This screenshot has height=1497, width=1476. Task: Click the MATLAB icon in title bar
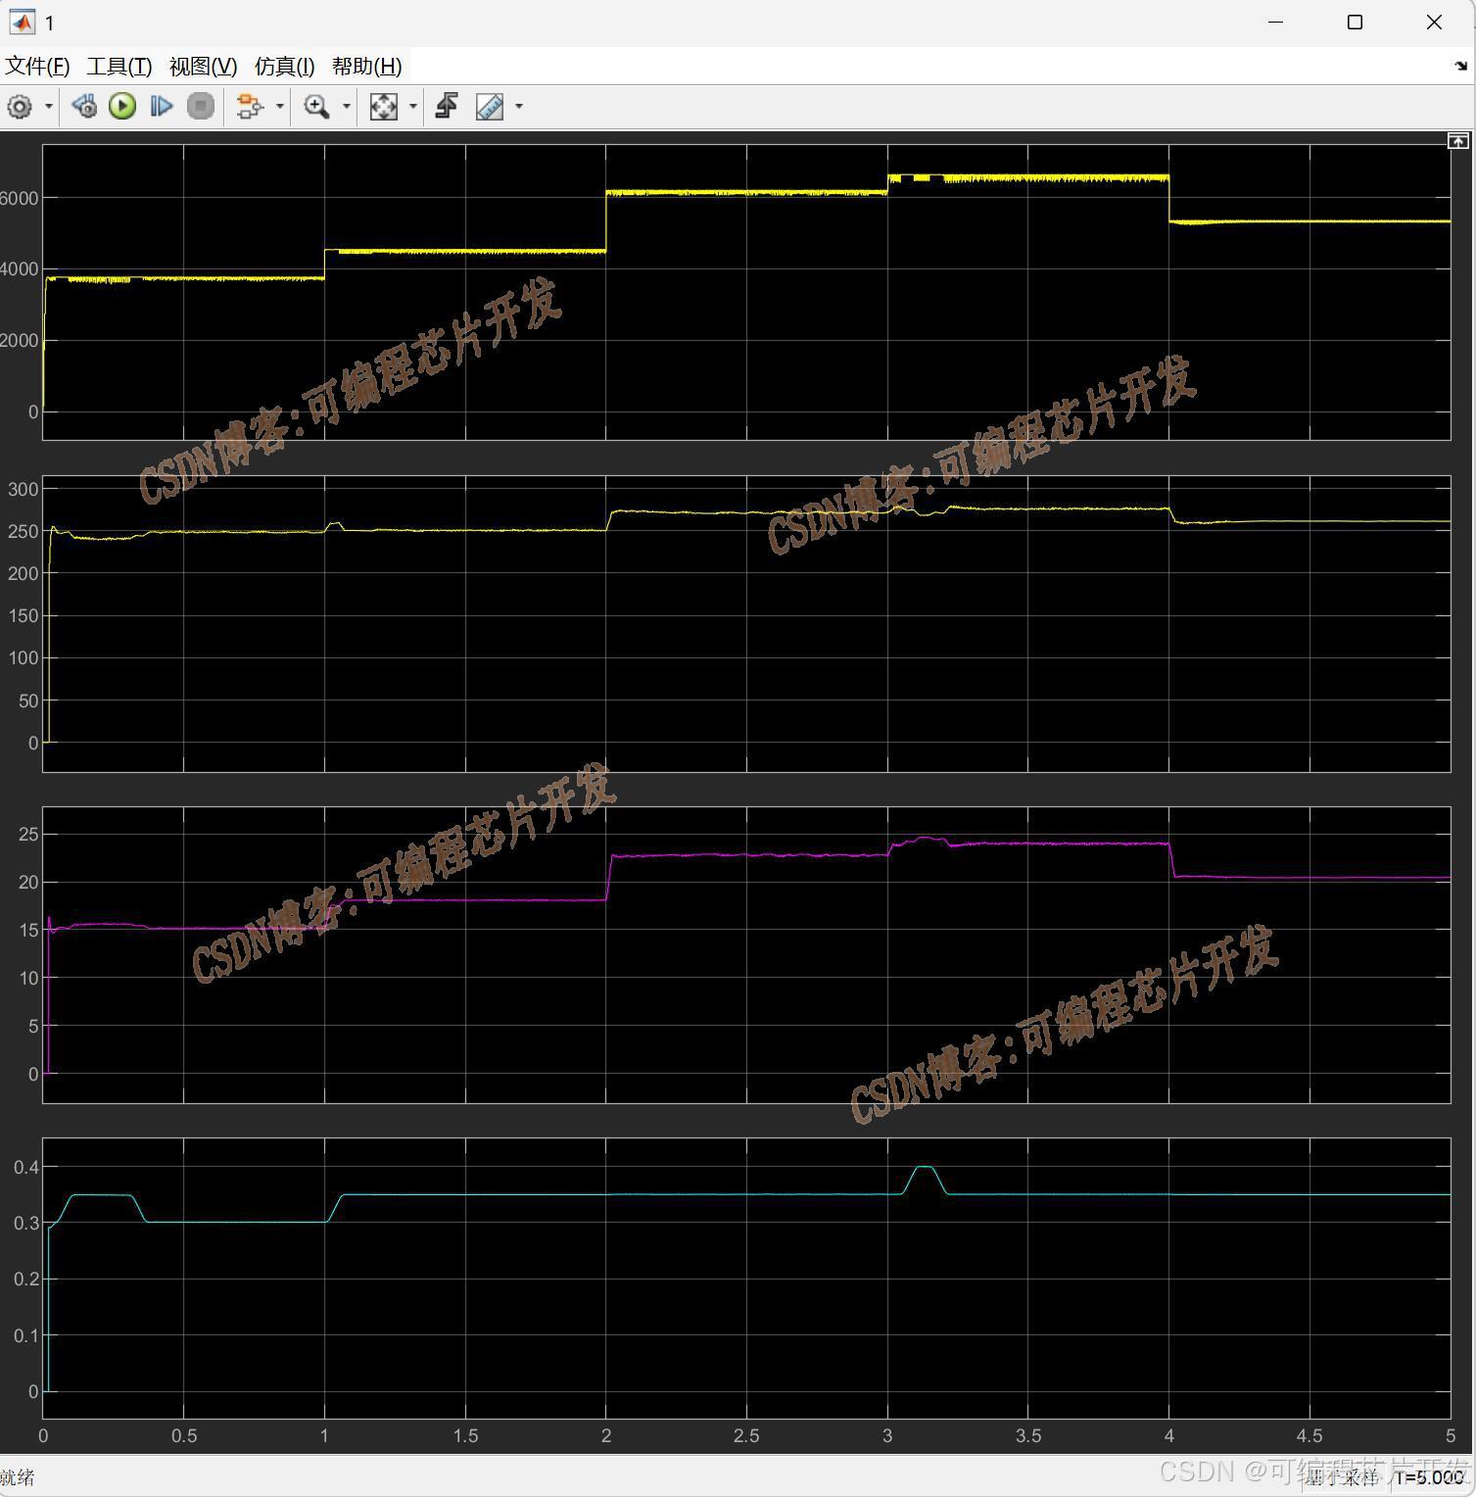point(22,23)
